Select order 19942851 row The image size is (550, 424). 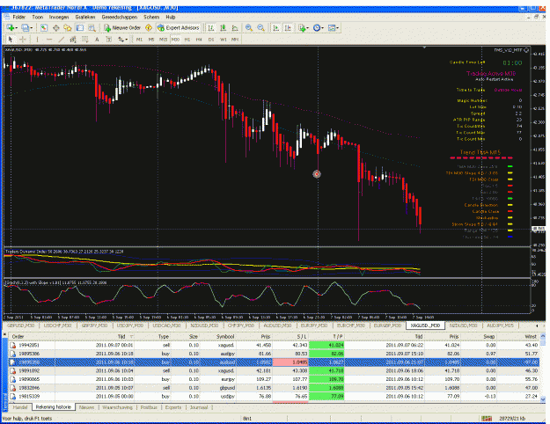pos(274,345)
